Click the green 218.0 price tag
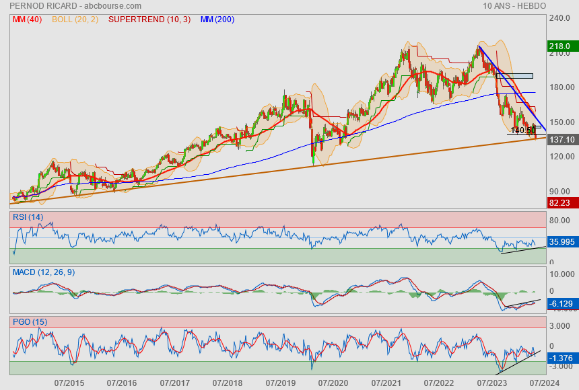This screenshot has width=579, height=390. point(563,46)
